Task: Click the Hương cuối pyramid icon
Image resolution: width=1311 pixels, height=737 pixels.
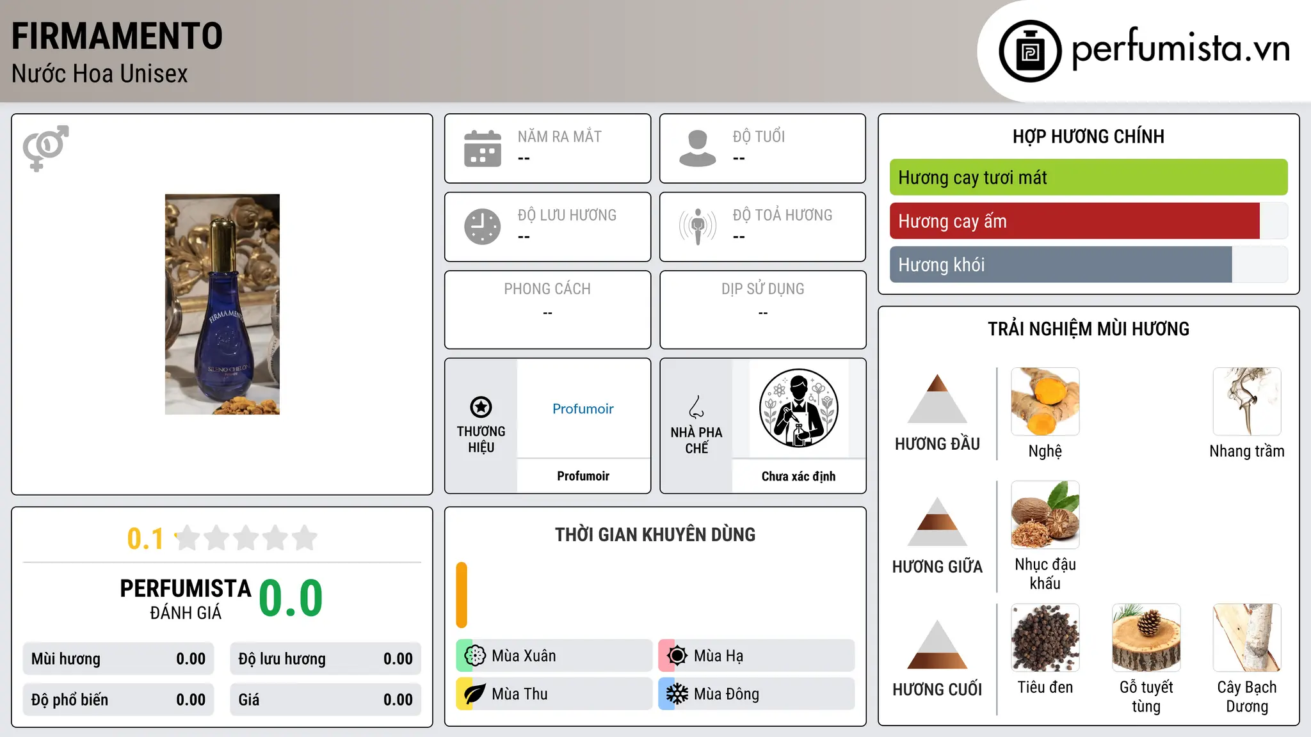Action: (x=937, y=644)
